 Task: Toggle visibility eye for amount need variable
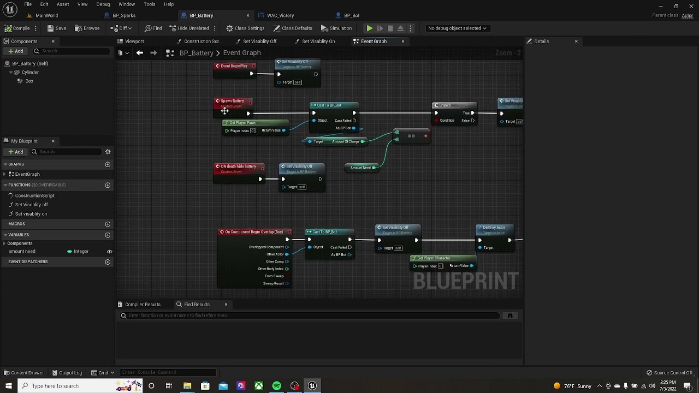click(x=109, y=252)
